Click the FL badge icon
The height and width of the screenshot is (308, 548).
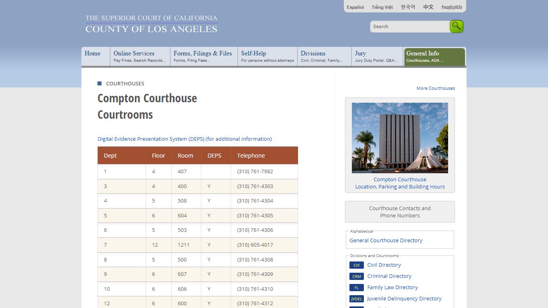point(357,288)
